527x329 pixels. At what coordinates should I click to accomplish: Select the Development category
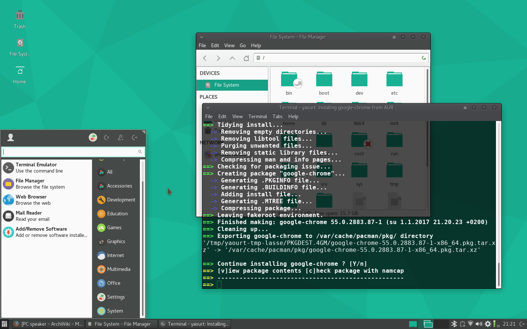(x=117, y=200)
